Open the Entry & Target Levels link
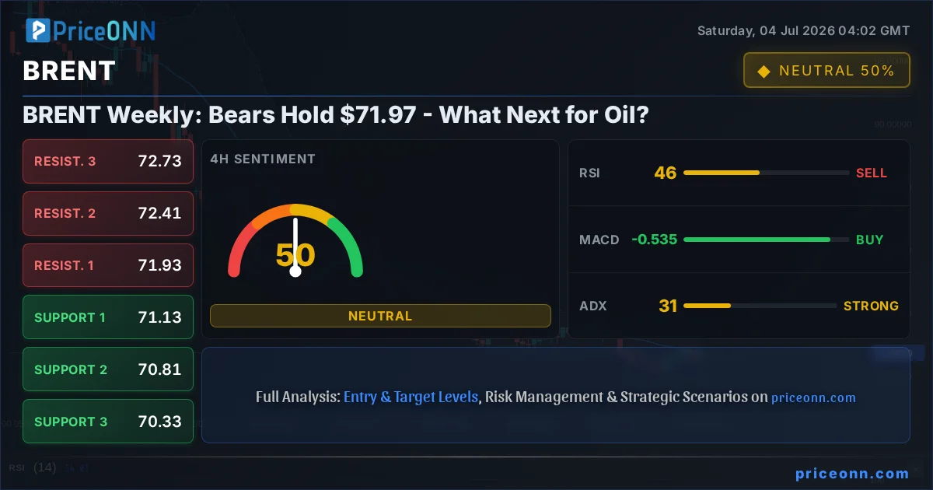The width and height of the screenshot is (933, 490). [x=411, y=397]
